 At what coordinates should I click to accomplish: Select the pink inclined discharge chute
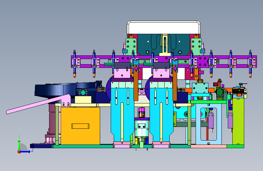click(39, 104)
